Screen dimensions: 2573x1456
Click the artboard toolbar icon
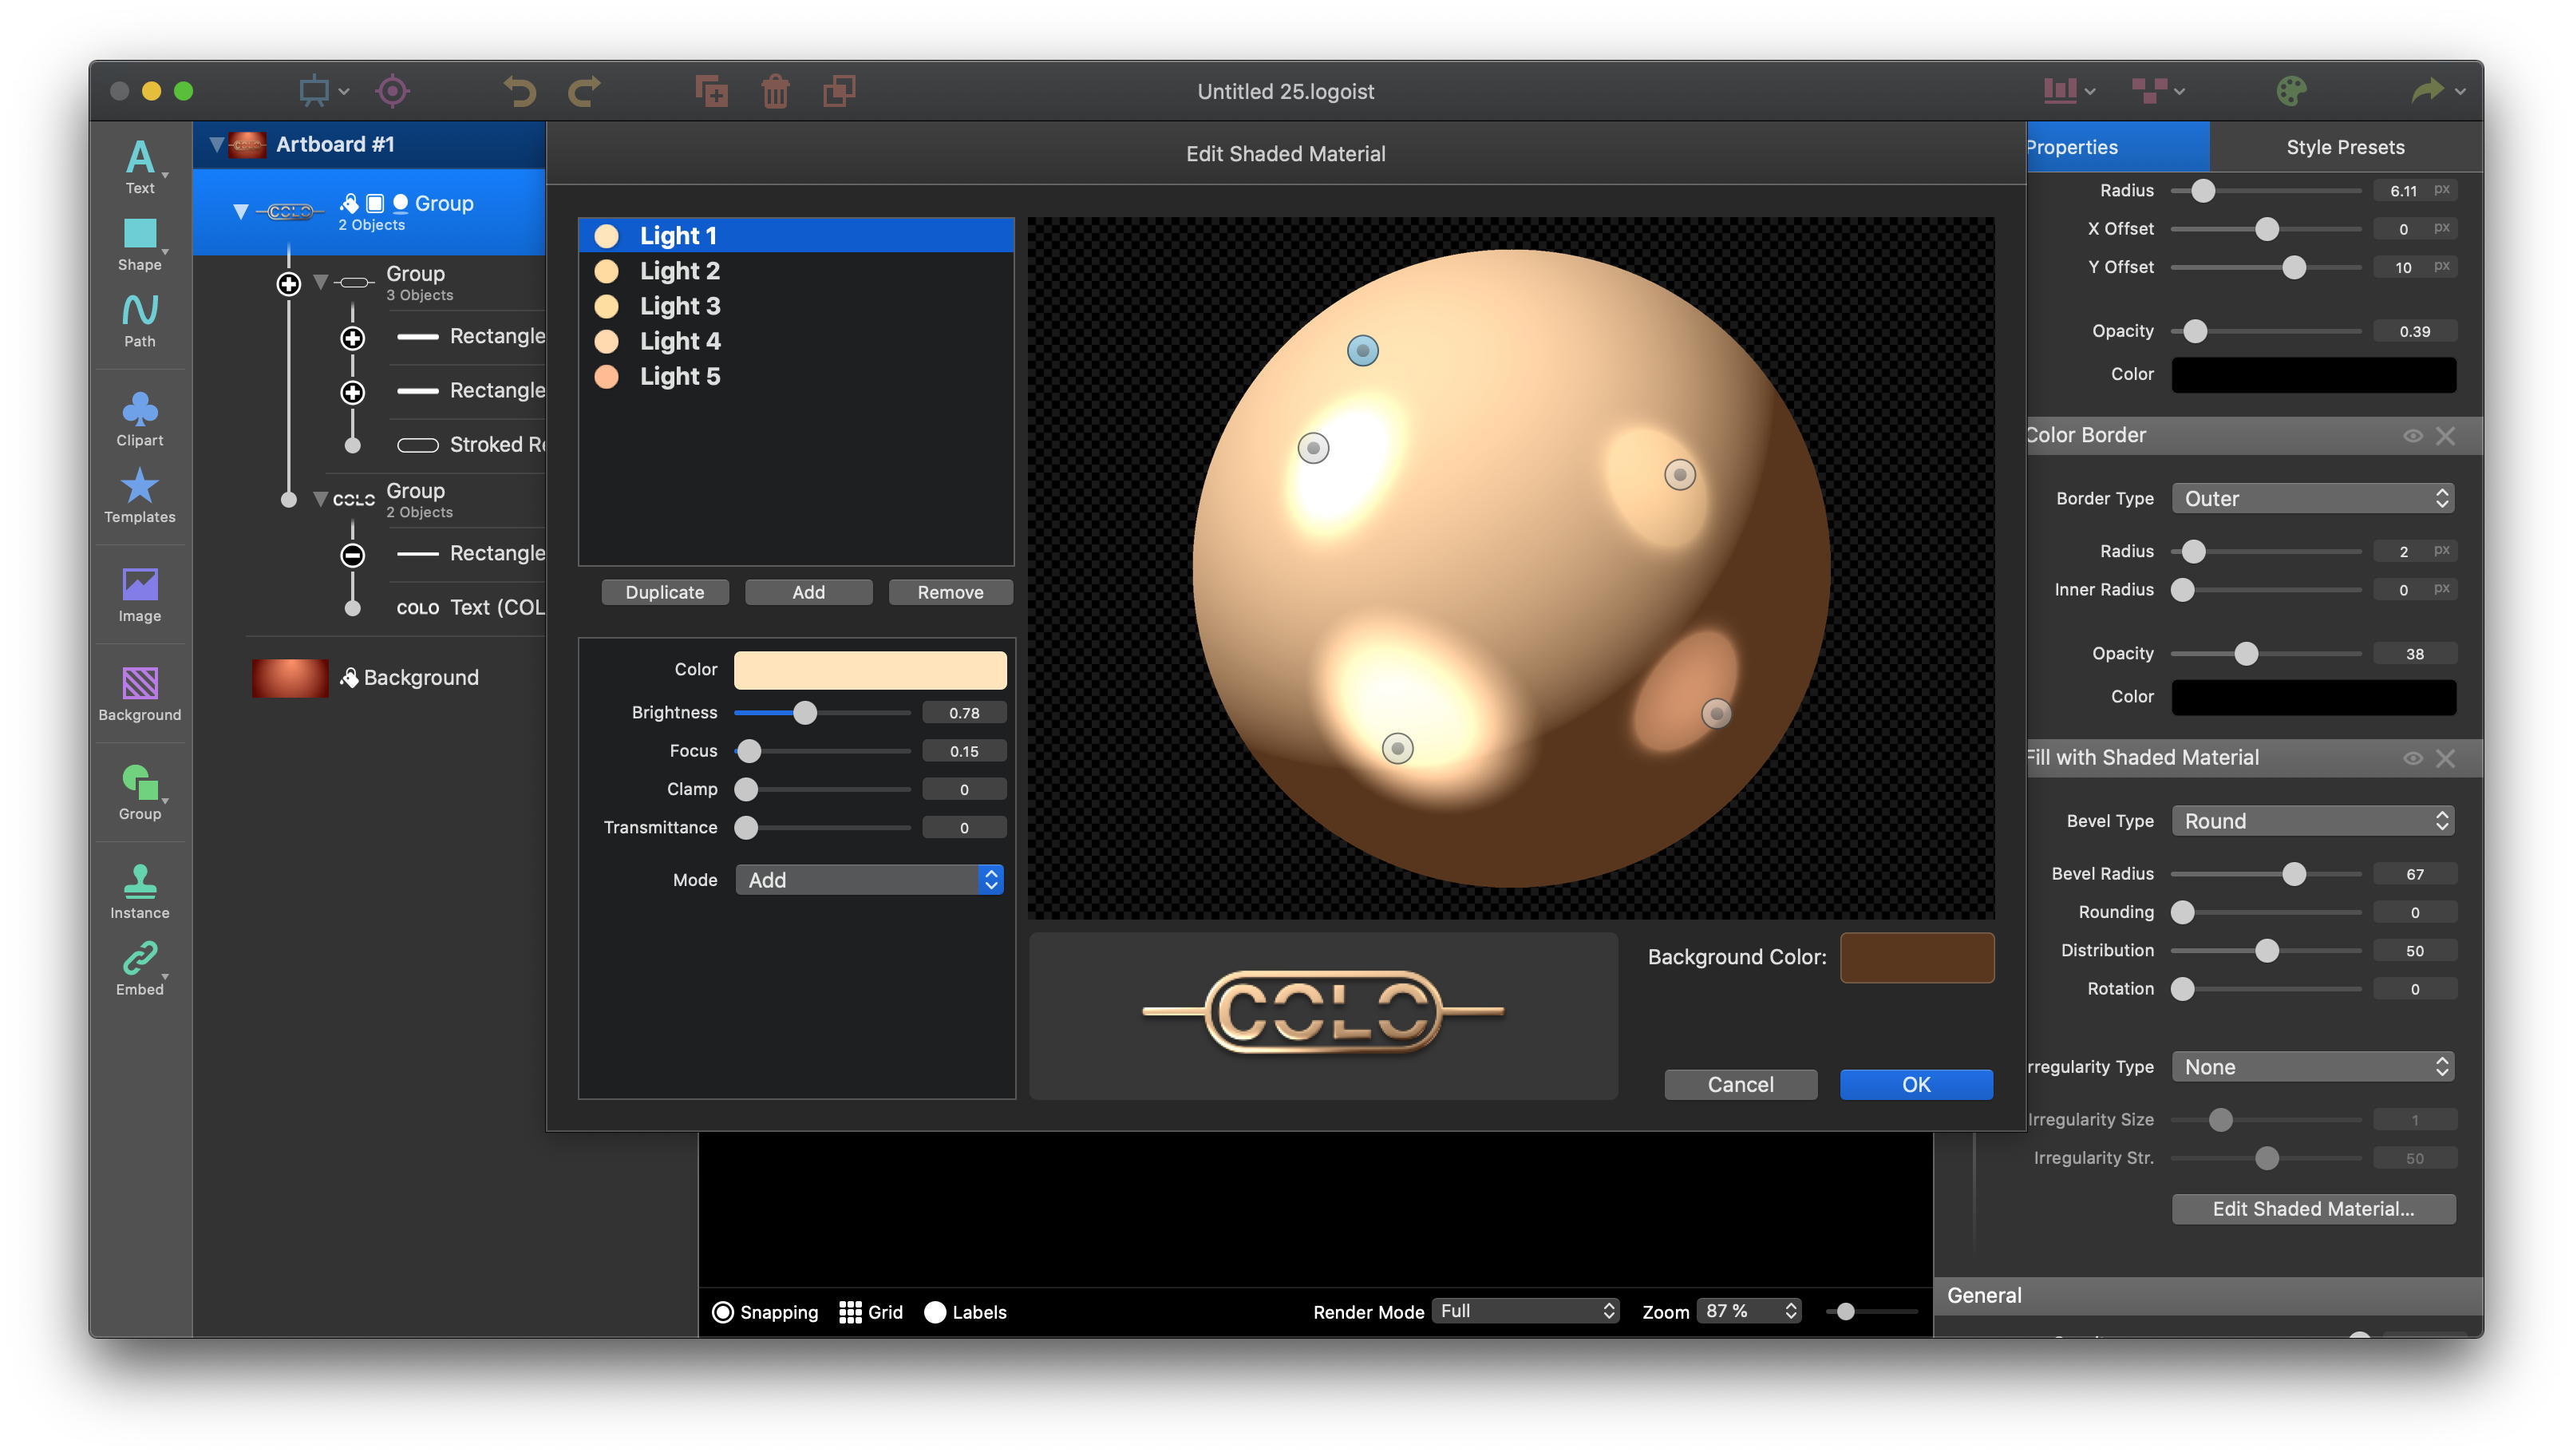314,91
